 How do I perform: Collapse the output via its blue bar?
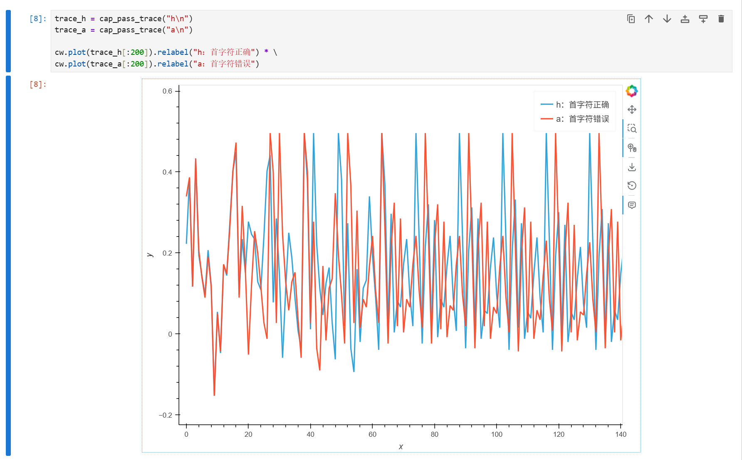tap(8, 266)
